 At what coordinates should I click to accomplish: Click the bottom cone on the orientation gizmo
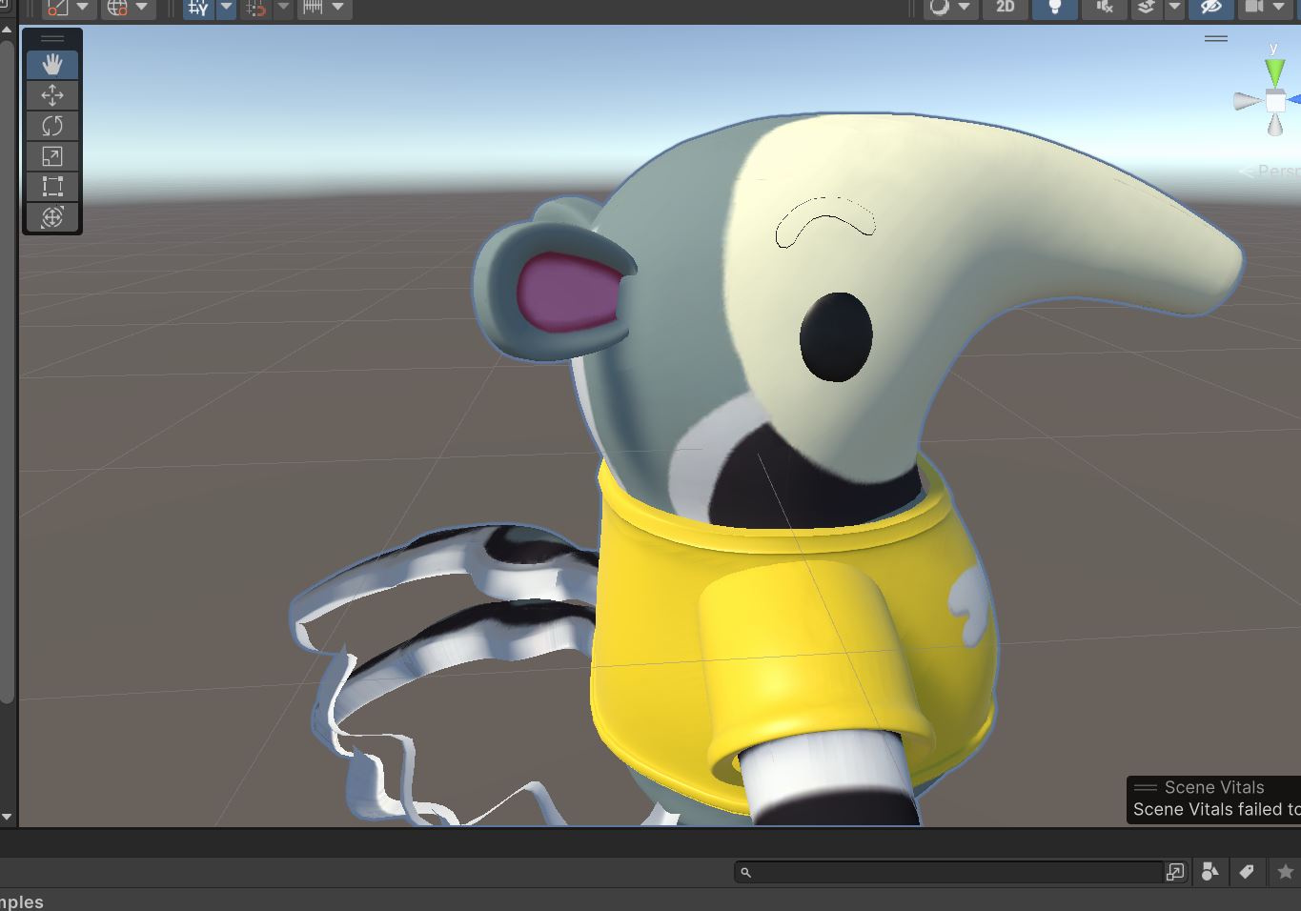pos(1275,124)
